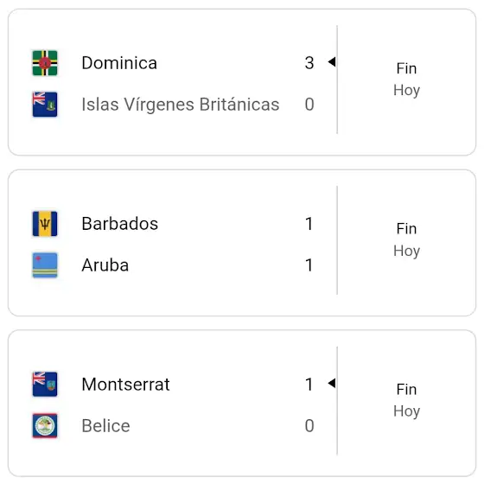The height and width of the screenshot is (484, 484).
Task: Click Dominica's score of 3
Action: (x=309, y=63)
